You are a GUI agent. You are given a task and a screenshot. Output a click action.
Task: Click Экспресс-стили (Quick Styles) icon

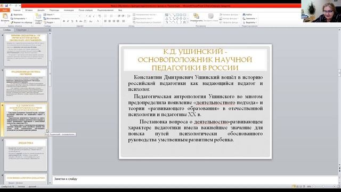click(x=211, y=16)
